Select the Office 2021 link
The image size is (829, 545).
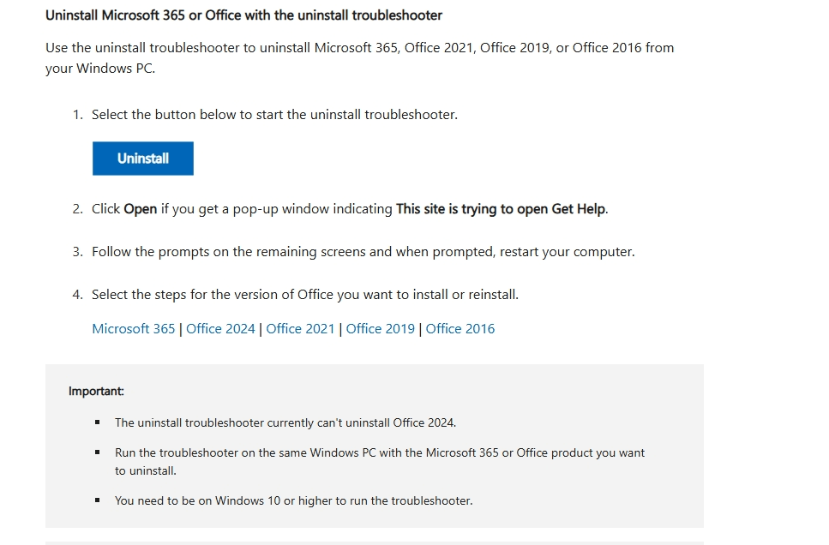300,329
